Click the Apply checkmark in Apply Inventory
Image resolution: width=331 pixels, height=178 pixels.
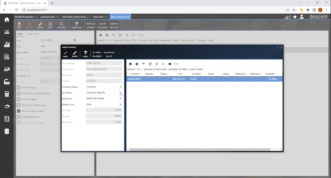(x=65, y=54)
